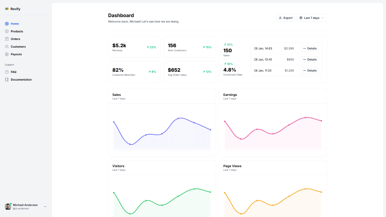Click Michael Anderson's profile avatar

click(8, 206)
